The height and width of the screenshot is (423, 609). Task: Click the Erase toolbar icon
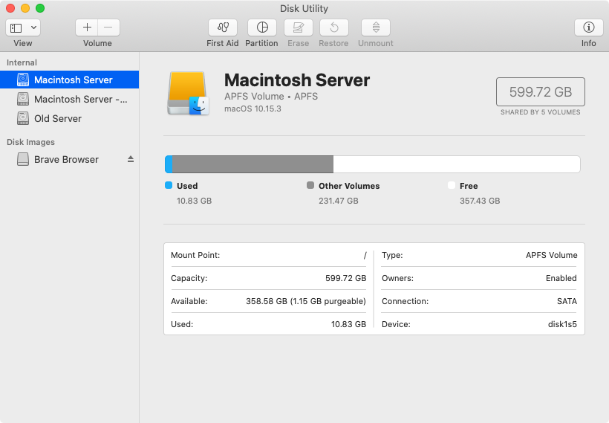point(299,28)
